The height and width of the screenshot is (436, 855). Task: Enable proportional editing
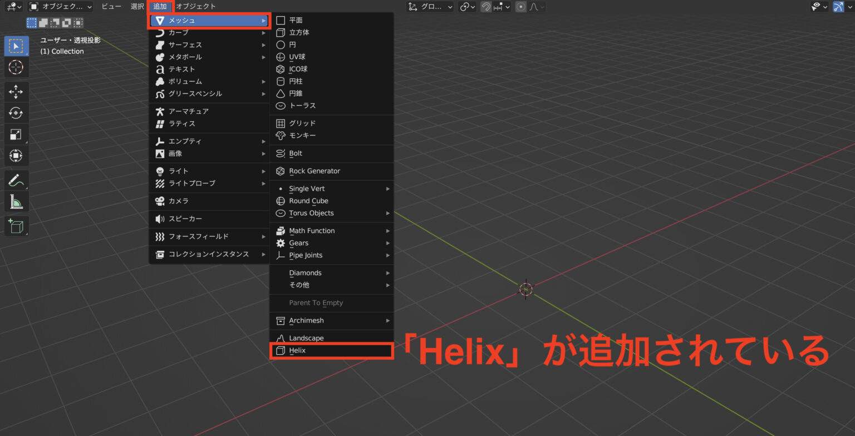tap(520, 6)
